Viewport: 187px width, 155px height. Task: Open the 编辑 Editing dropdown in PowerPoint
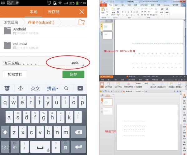tap(167, 11)
